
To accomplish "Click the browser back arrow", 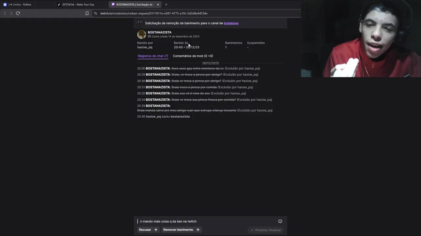I will pyautogui.click(x=5, y=13).
